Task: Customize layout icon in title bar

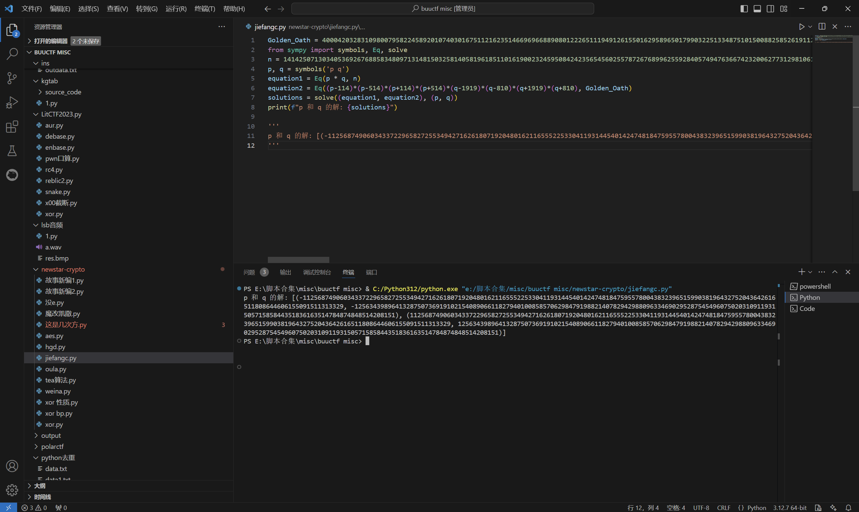Action: pyautogui.click(x=784, y=9)
